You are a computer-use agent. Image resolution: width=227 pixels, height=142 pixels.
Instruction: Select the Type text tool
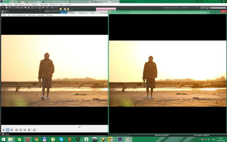coord(33,8)
